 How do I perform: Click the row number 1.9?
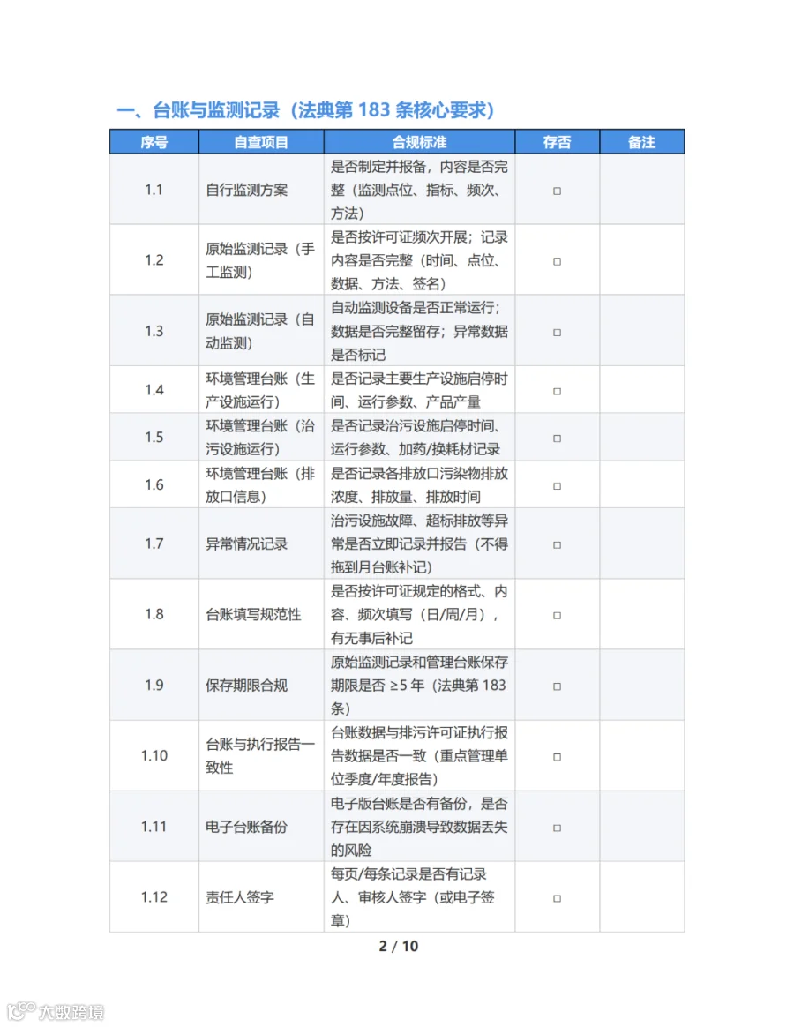click(154, 685)
